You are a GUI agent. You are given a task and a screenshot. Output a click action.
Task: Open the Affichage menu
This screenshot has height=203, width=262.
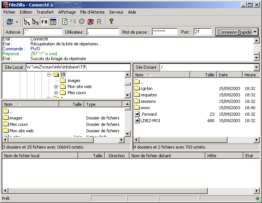click(67, 12)
